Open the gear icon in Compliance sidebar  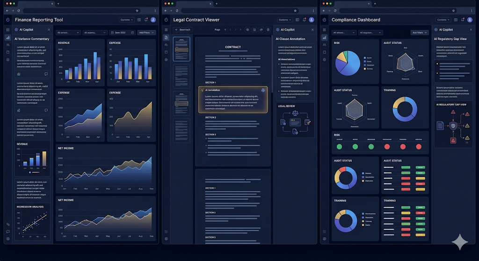click(324, 60)
